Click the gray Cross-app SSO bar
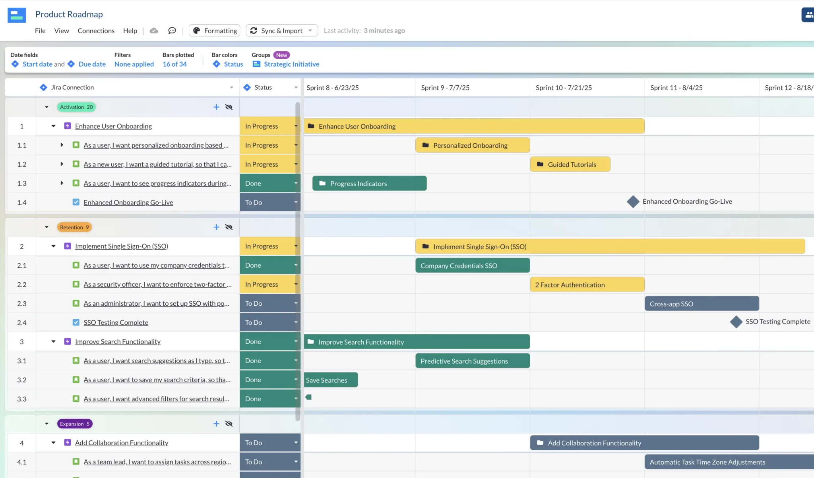The width and height of the screenshot is (814, 478). click(702, 304)
